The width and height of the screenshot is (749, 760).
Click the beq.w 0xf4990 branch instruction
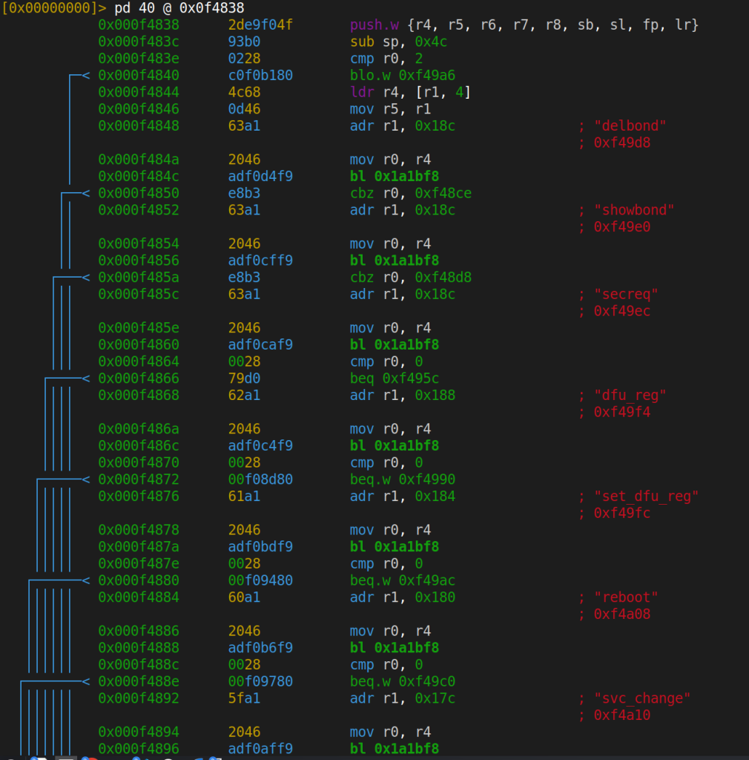[403, 479]
